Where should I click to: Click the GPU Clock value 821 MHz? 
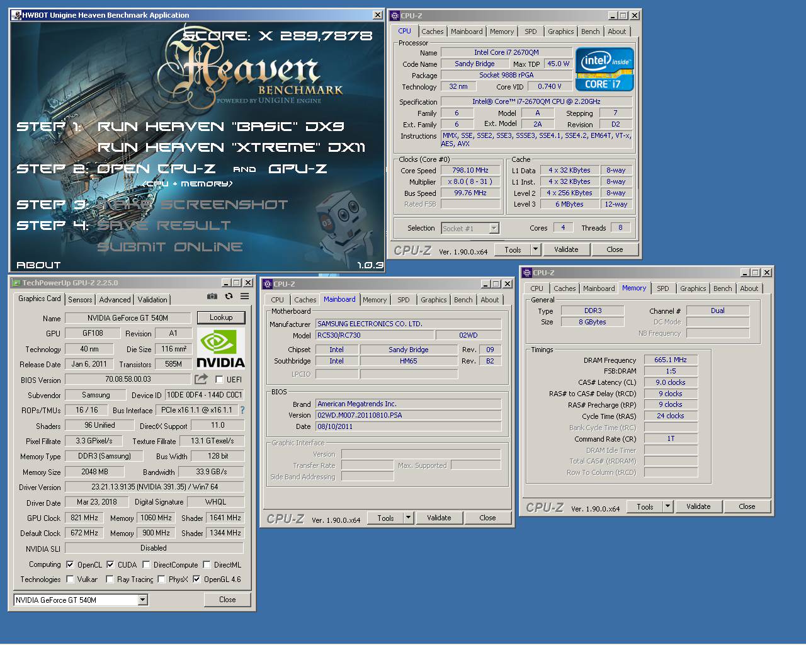(x=84, y=518)
